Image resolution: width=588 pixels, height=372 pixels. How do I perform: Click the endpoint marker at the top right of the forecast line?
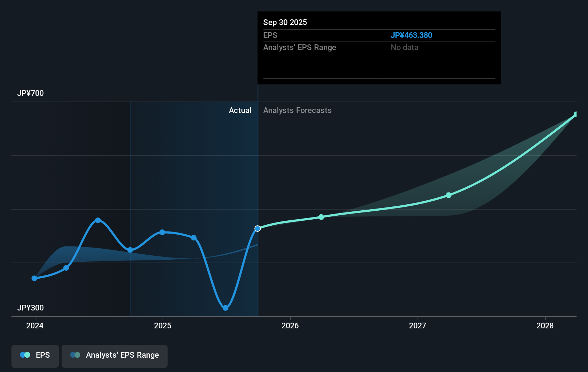point(576,114)
